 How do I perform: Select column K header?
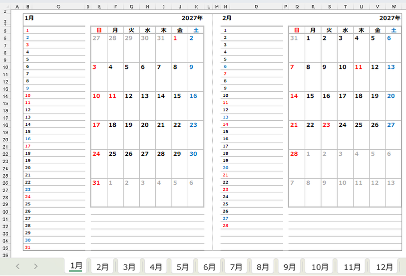(x=196, y=6)
